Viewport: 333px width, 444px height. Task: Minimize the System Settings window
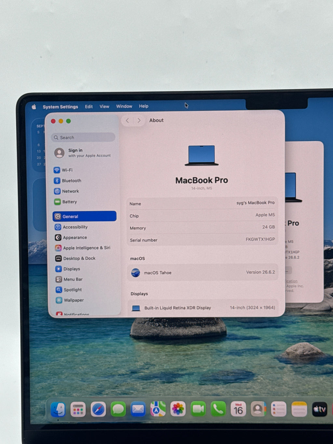pos(61,121)
